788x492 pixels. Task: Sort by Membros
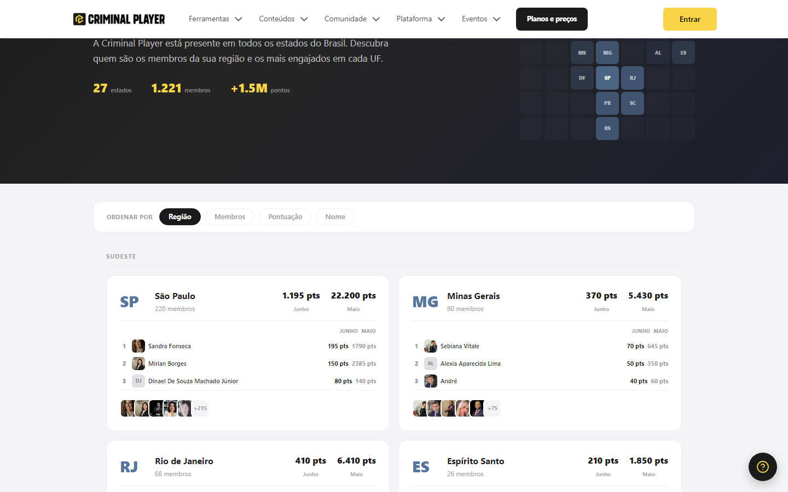(230, 217)
